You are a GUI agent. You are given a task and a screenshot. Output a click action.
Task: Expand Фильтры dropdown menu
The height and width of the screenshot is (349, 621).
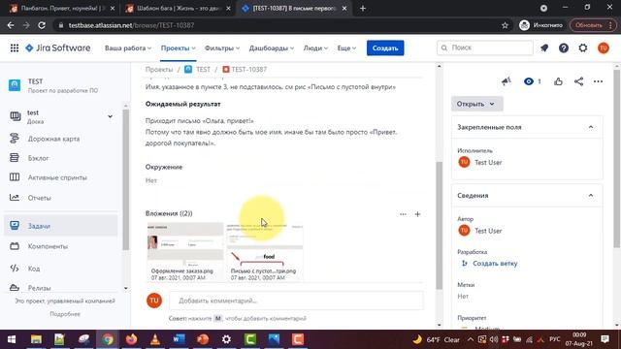(x=222, y=48)
